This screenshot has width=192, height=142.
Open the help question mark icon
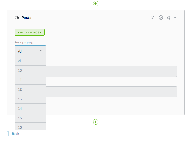pyautogui.click(x=161, y=18)
